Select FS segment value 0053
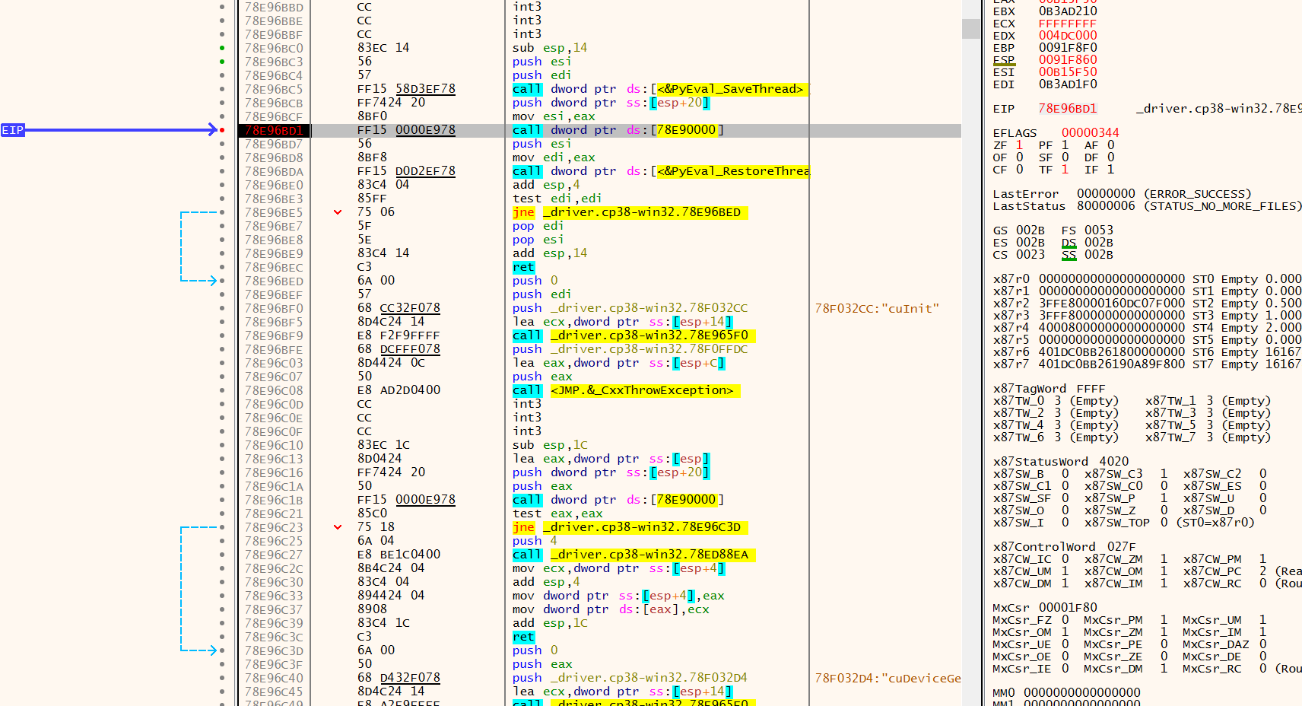 pos(1098,231)
